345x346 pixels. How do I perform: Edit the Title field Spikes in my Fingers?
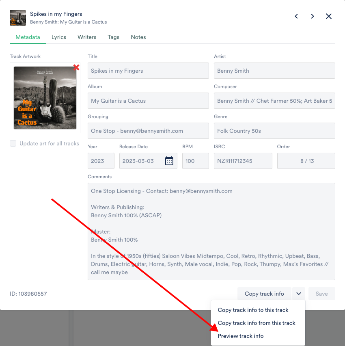click(x=148, y=71)
